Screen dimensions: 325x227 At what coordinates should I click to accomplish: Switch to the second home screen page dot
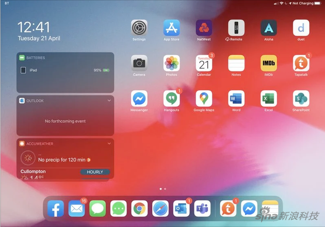(x=165, y=189)
